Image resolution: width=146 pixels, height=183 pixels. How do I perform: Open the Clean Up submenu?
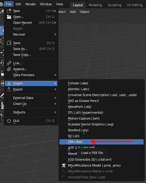pos(31,104)
